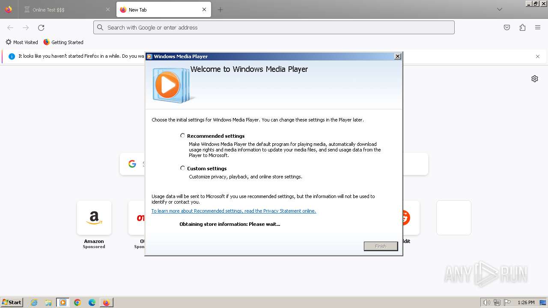The width and height of the screenshot is (548, 308).
Task: Select the Recommended settings radio button
Action: coord(183,136)
